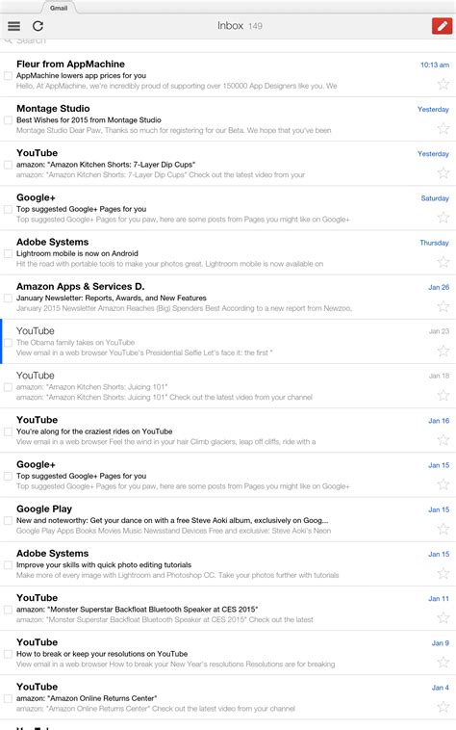
Task: Tick the Google Play email checkbox
Action: tap(8, 520)
